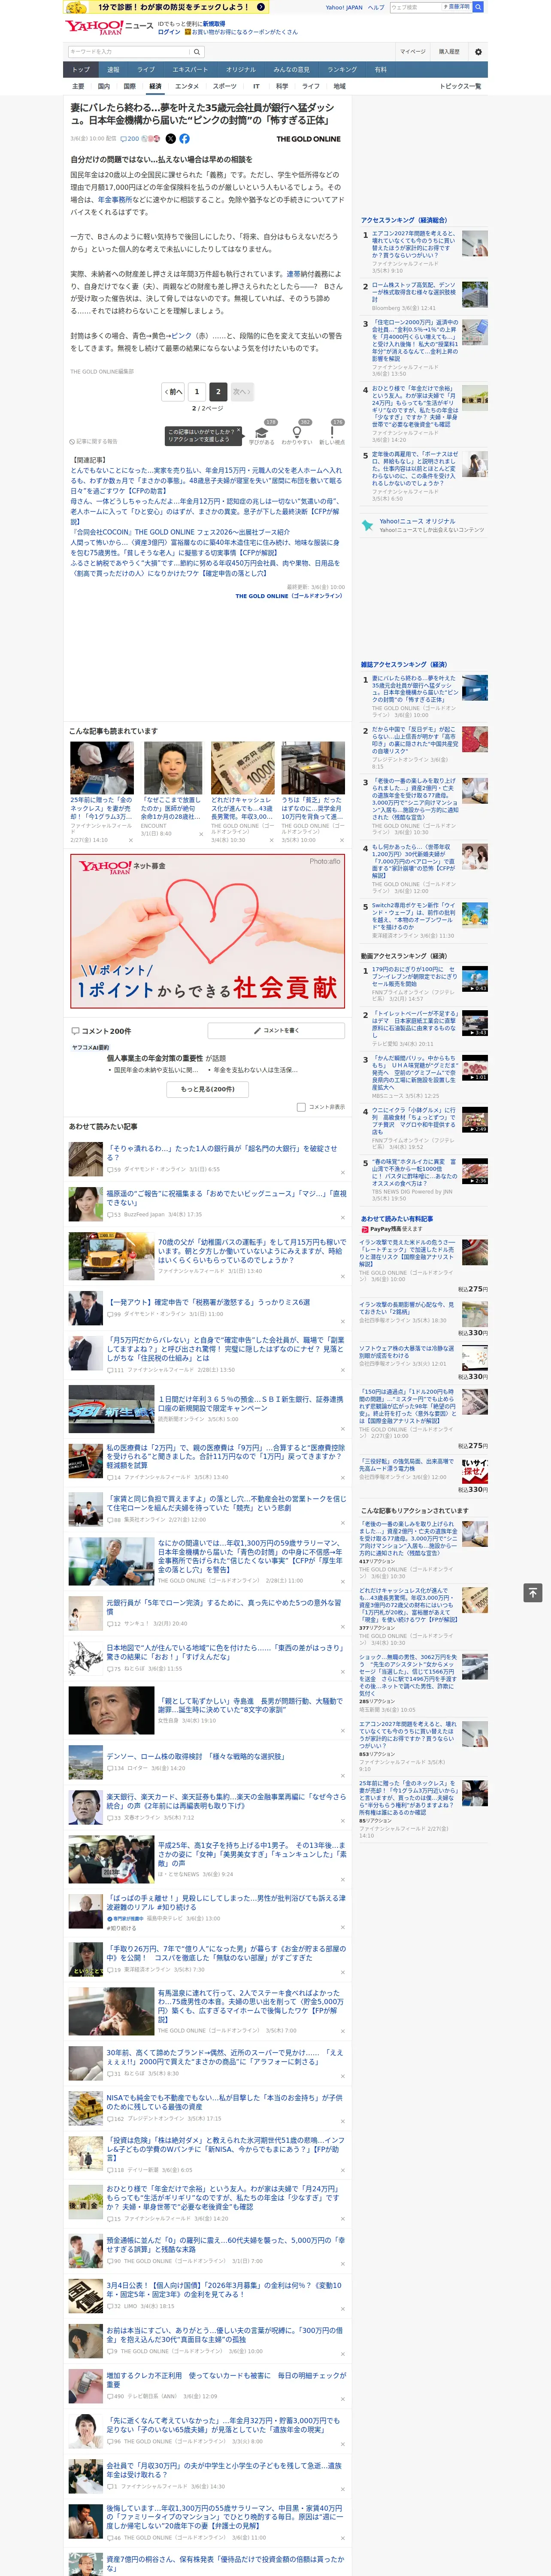
Task: Open the ランキング tab
Action: (x=342, y=69)
